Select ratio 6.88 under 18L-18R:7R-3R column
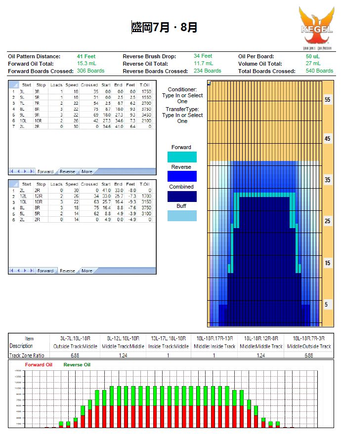342x434 pixels. pos(309,355)
